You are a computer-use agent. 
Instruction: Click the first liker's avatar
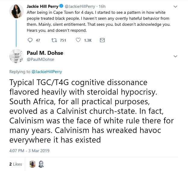(x=33, y=164)
